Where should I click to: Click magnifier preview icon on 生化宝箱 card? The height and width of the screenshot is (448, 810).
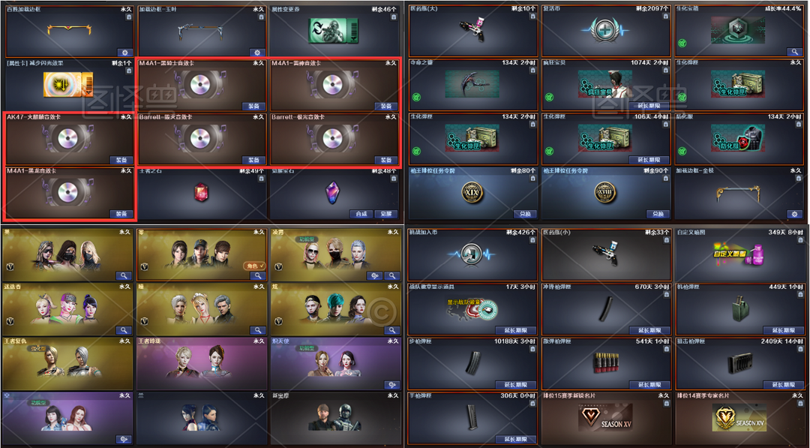tap(794, 52)
